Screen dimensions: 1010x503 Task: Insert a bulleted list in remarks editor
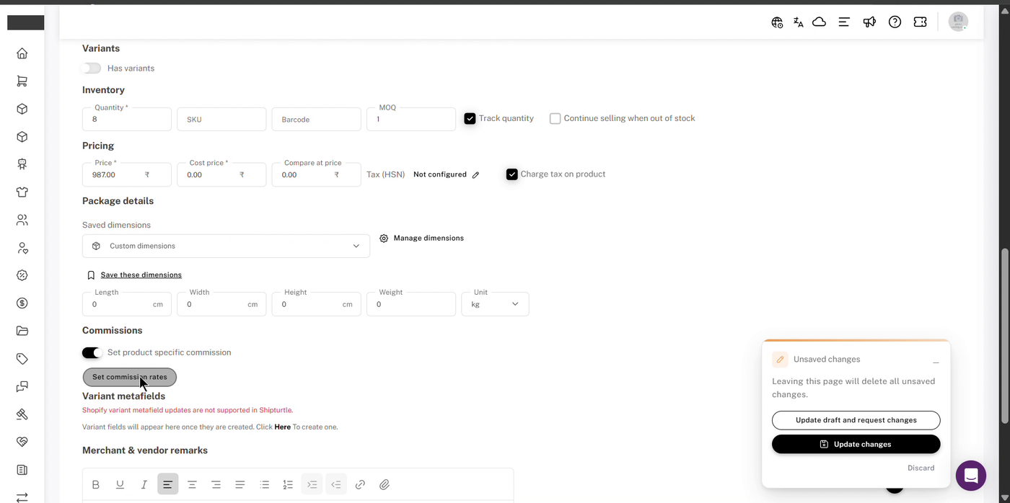264,485
